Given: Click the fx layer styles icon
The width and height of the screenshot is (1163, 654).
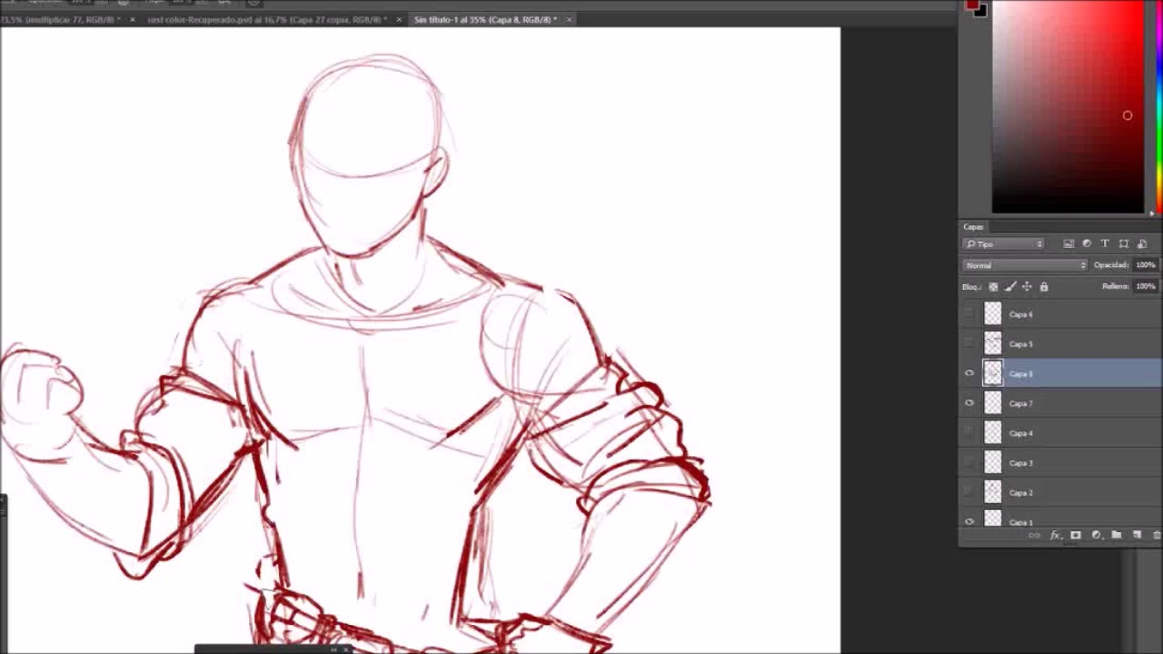Looking at the screenshot, I should click(1056, 535).
